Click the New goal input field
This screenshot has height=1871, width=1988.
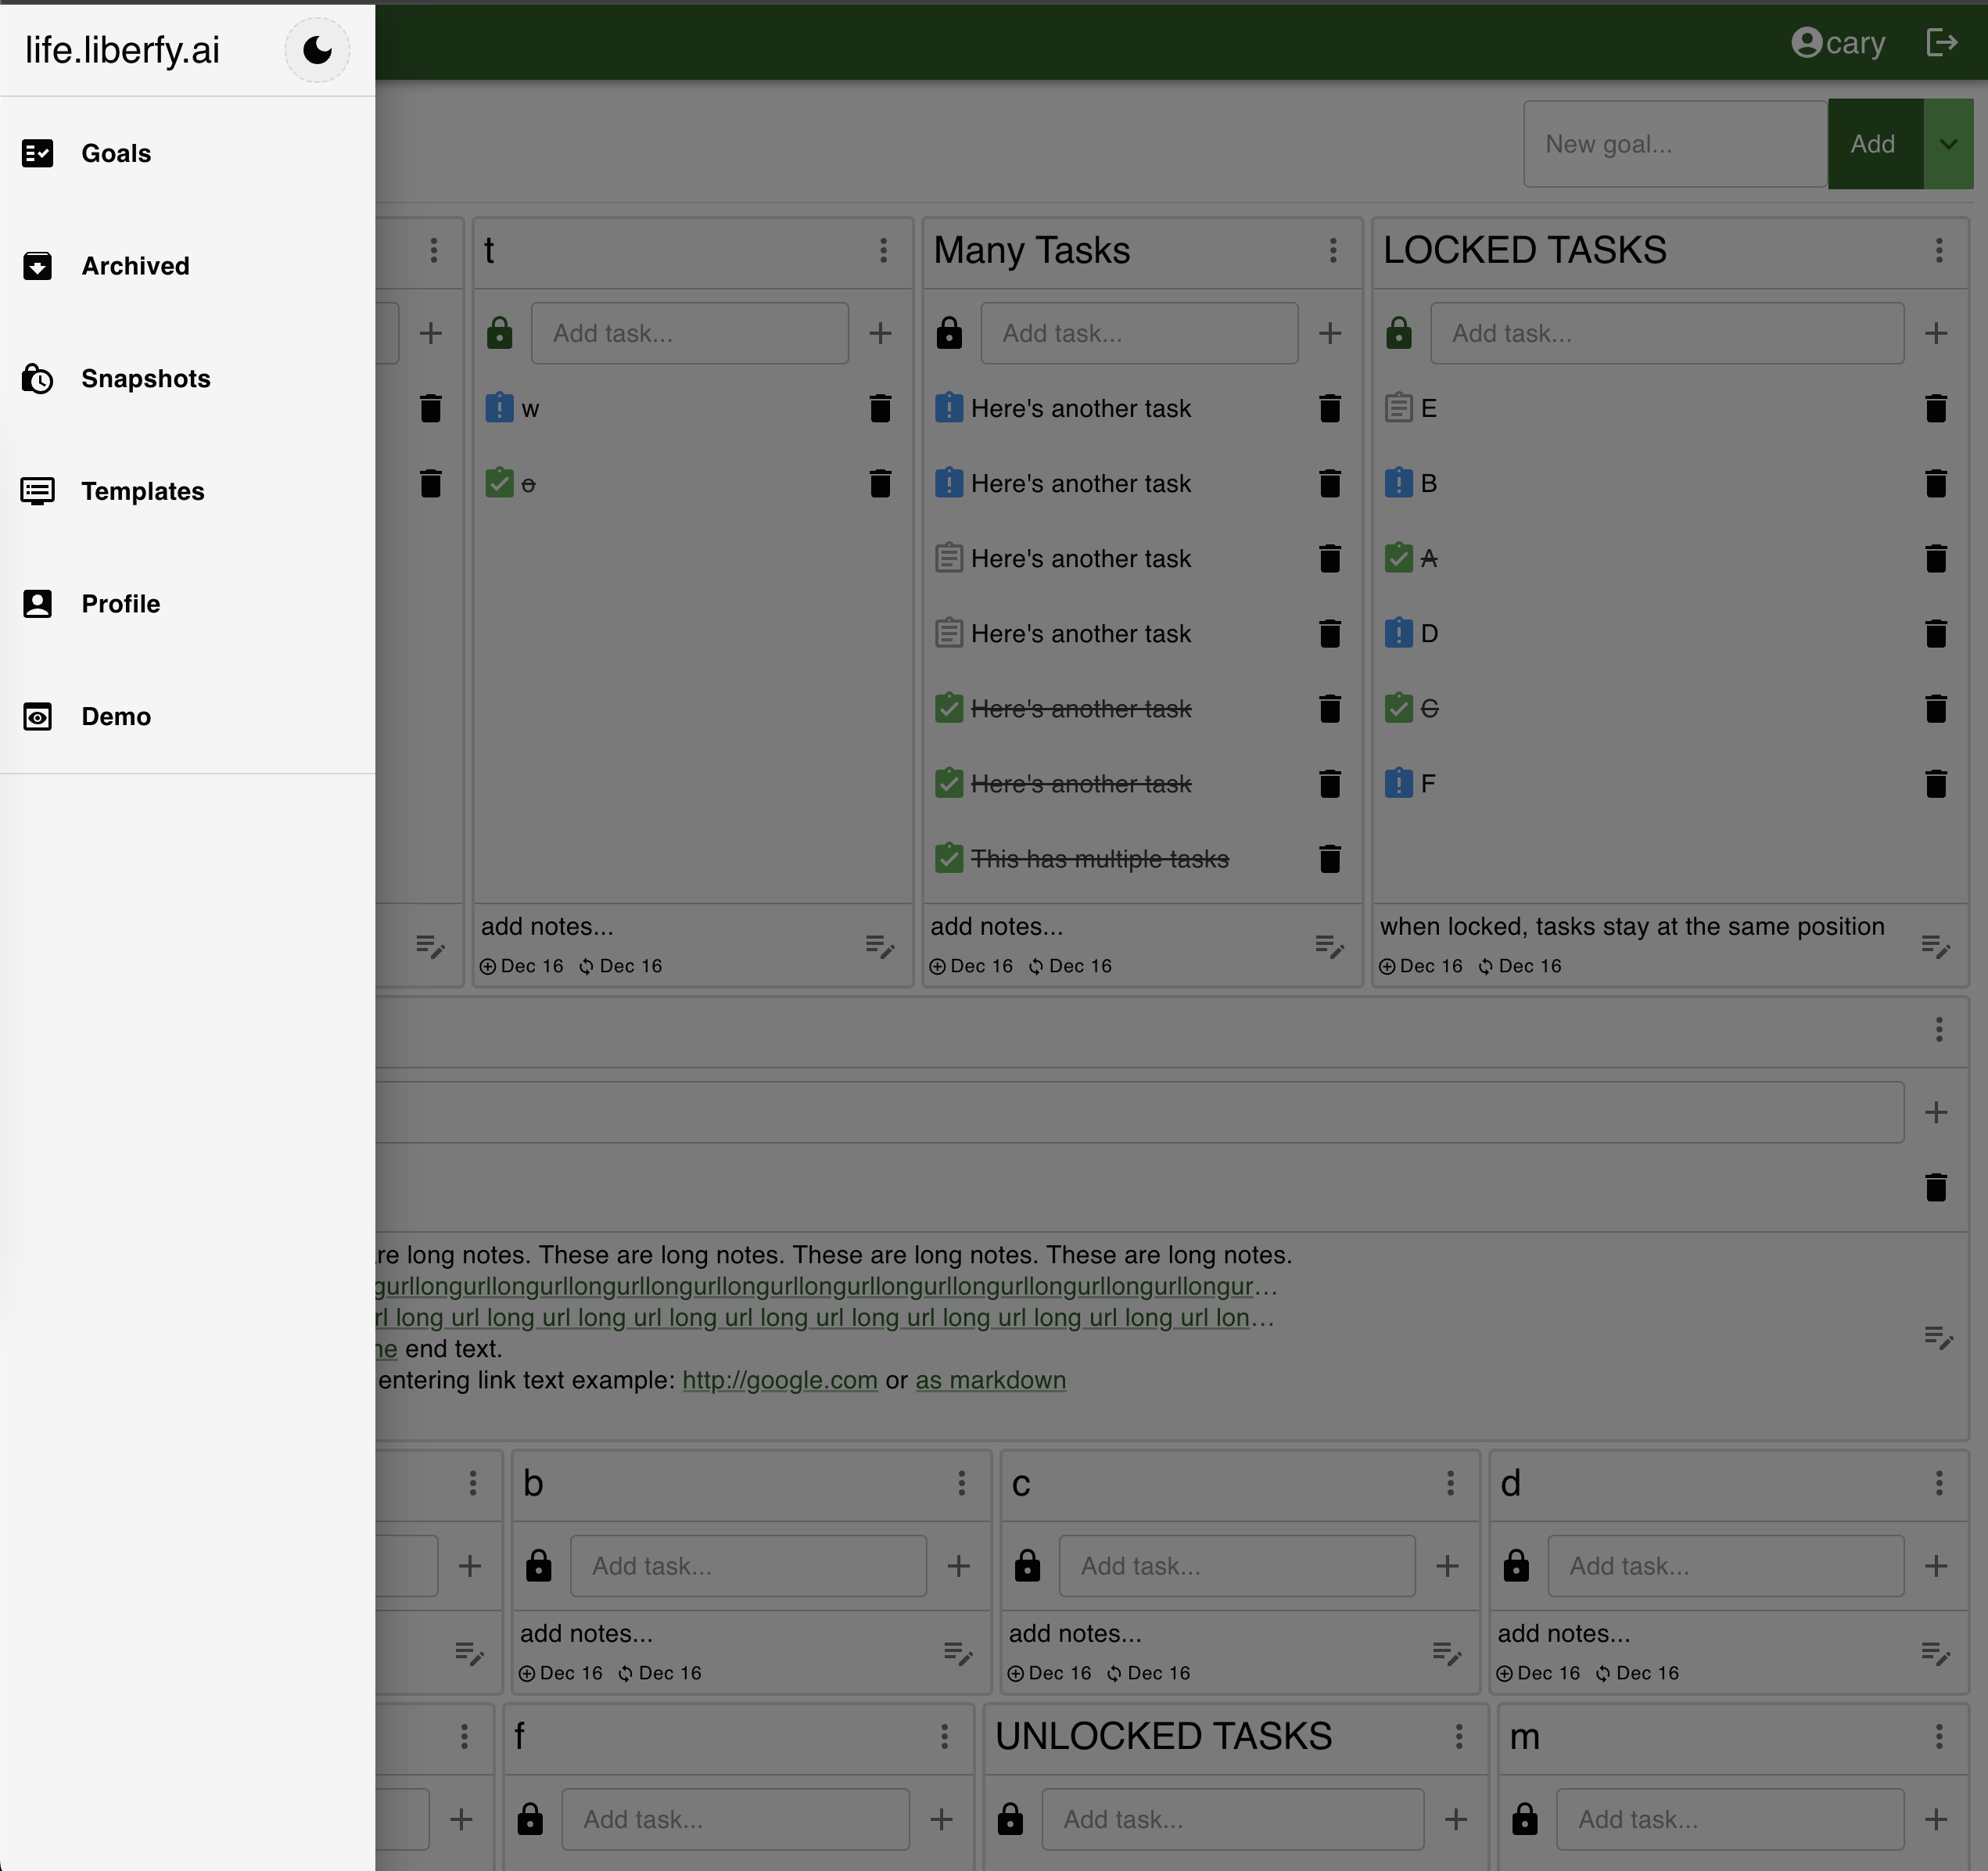click(1674, 144)
